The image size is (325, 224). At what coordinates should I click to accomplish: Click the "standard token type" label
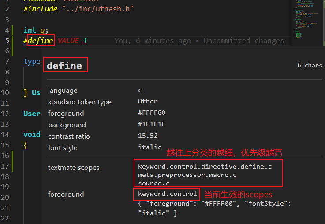80,102
